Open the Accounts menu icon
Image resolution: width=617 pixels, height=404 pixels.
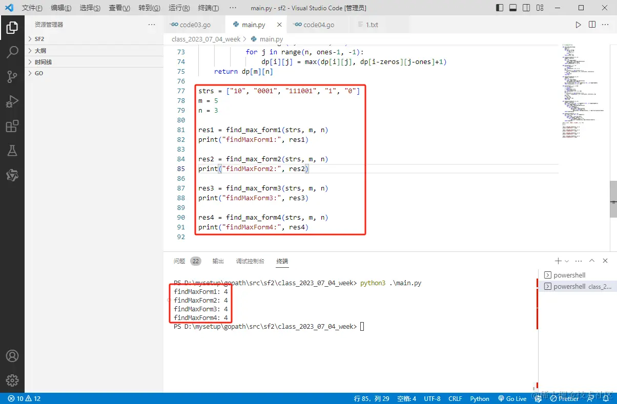(12, 356)
